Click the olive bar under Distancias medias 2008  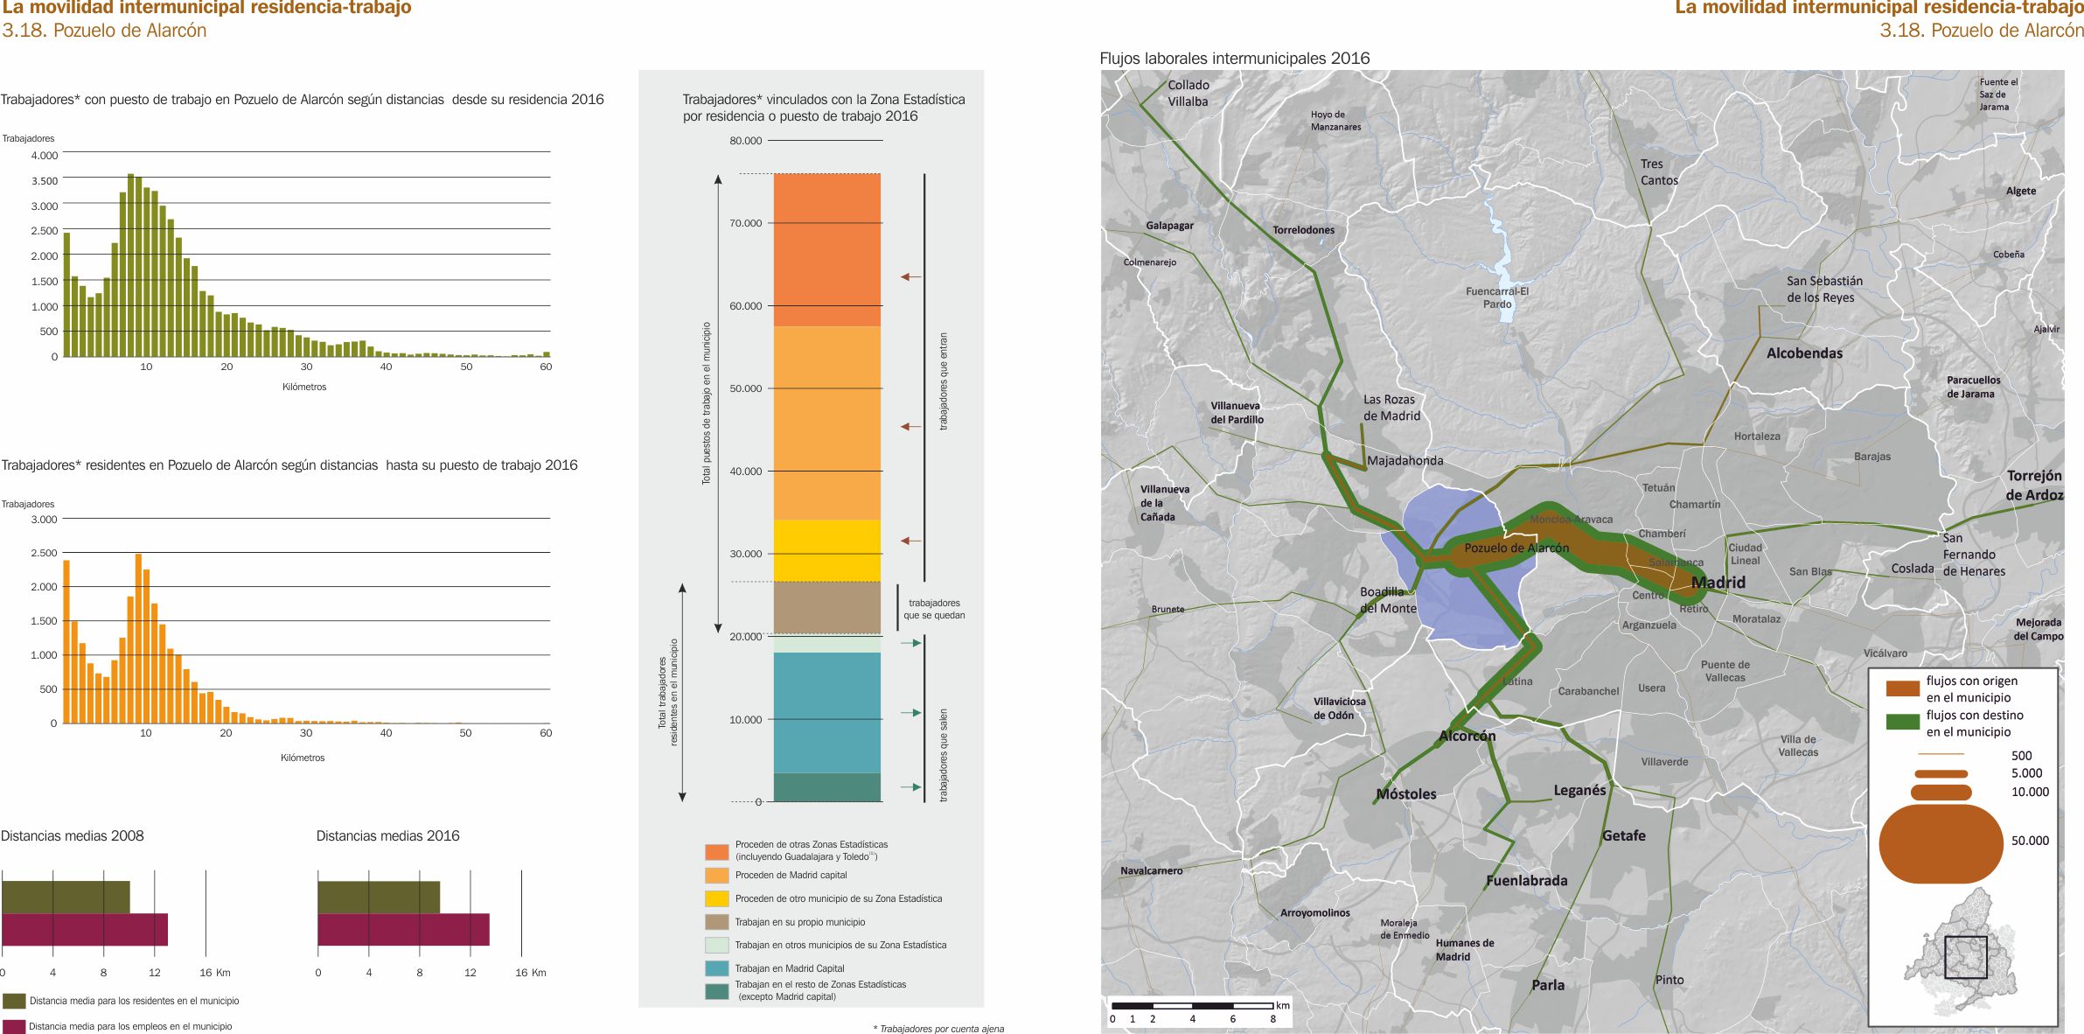pos(66,897)
